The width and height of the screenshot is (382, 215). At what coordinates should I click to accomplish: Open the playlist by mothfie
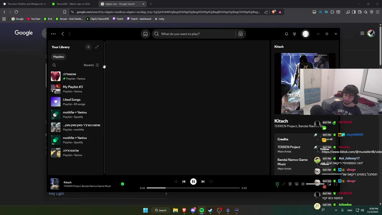pos(76,127)
